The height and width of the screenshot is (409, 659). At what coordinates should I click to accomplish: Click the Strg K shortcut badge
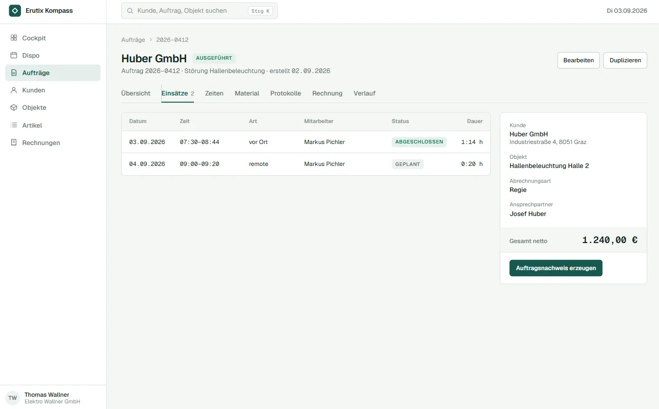[x=260, y=11]
